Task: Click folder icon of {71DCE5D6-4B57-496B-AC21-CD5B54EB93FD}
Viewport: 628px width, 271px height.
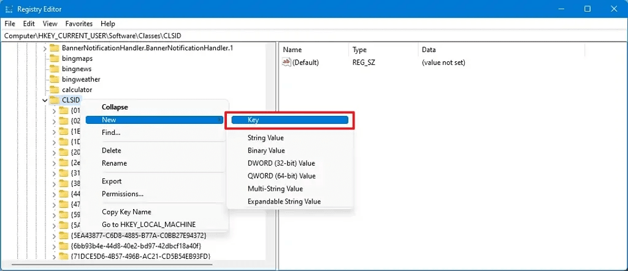Action: coord(63,256)
